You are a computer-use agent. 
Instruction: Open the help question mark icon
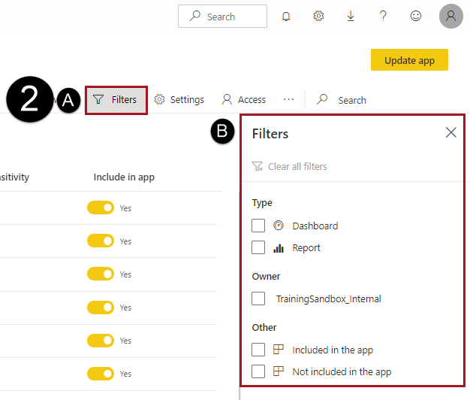383,16
